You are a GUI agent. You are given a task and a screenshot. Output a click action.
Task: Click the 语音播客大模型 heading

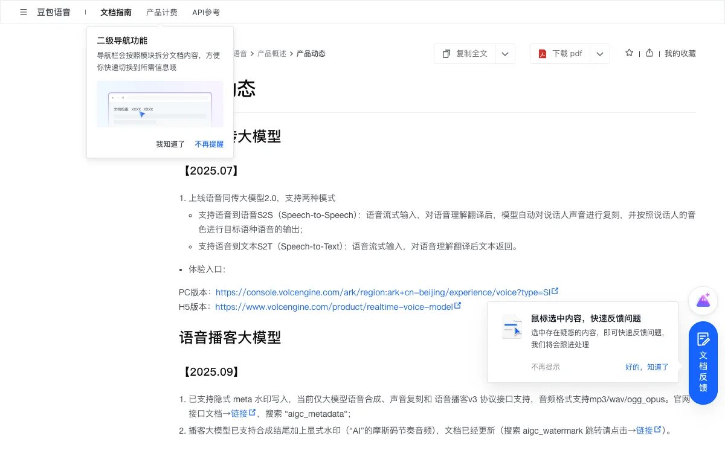(230, 338)
